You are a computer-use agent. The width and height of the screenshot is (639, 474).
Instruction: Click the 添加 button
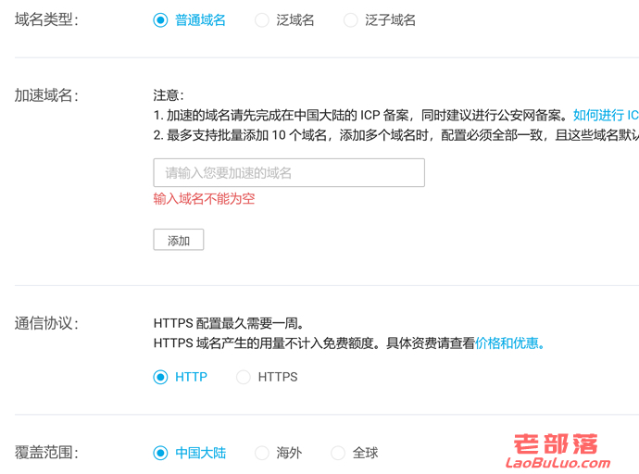(x=179, y=240)
